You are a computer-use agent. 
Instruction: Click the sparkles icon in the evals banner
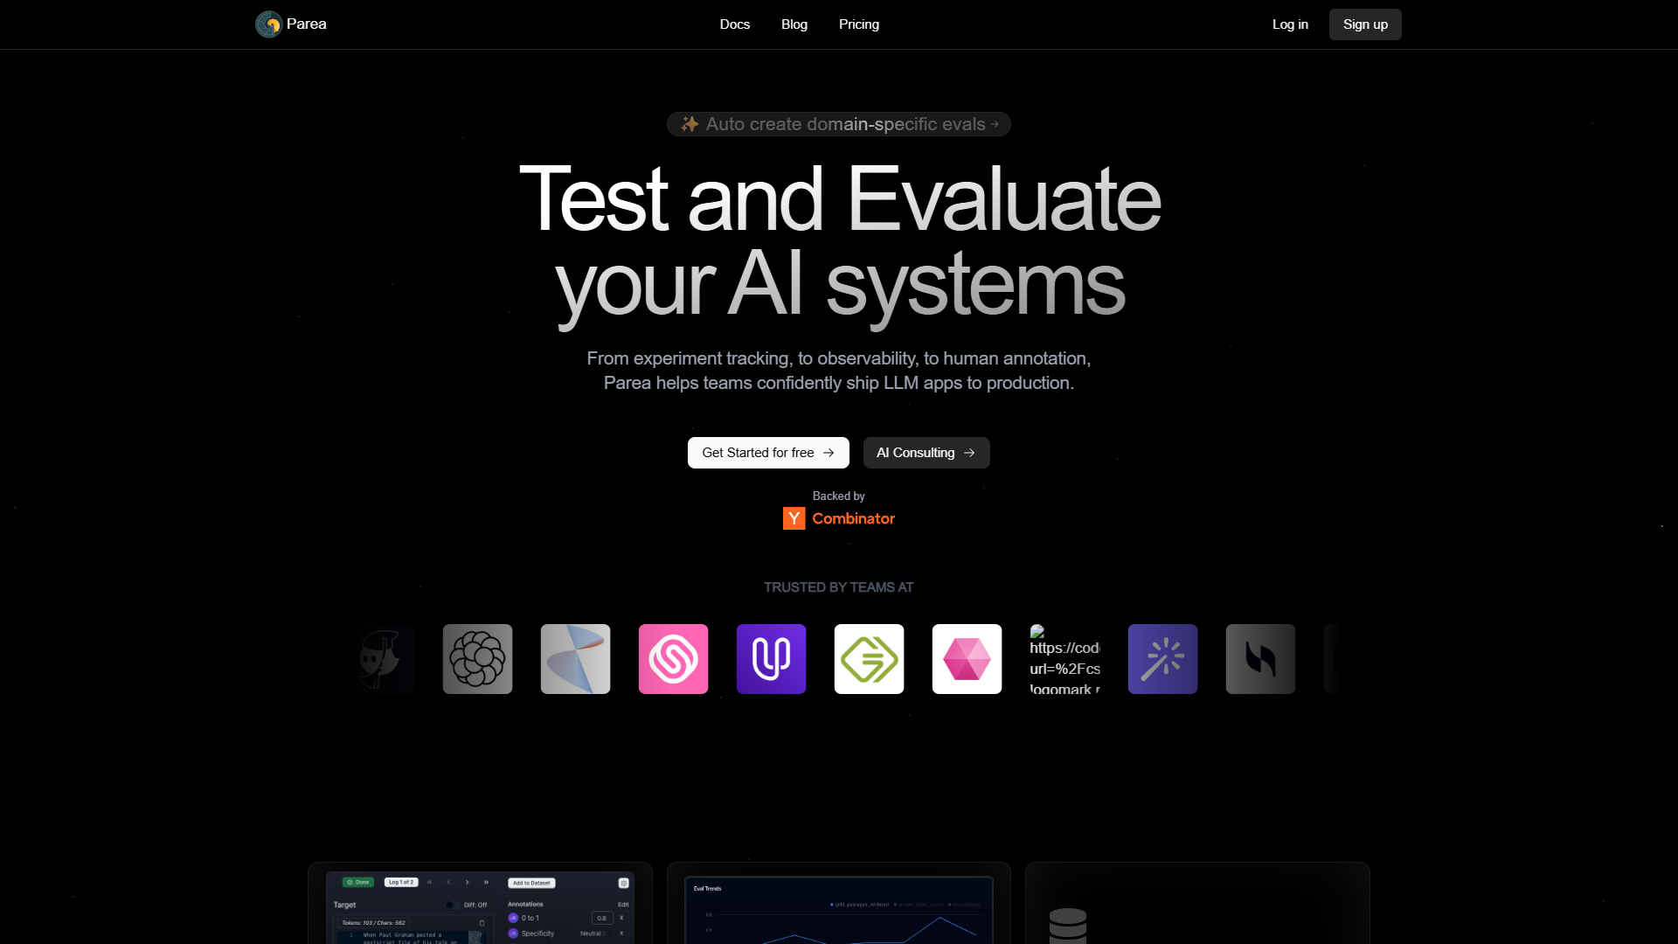690,124
